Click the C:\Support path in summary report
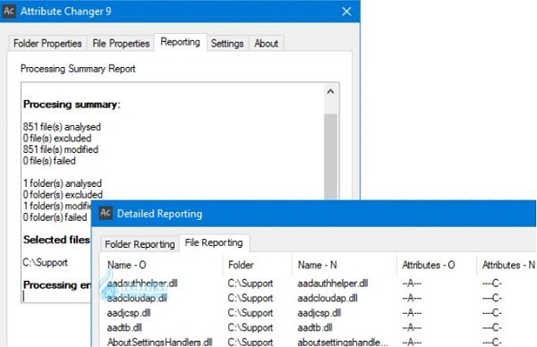Screen dimensions: 537x347 coord(45,262)
